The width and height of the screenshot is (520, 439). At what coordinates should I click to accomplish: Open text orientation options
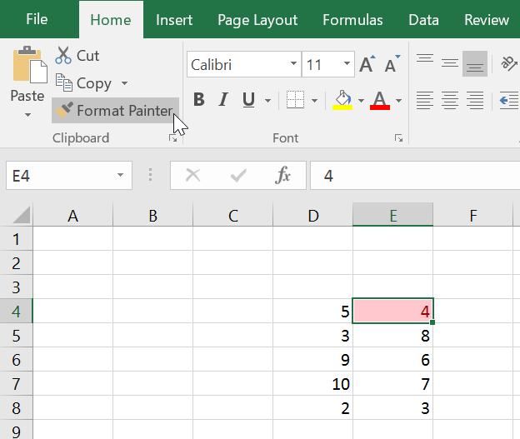click(x=508, y=63)
